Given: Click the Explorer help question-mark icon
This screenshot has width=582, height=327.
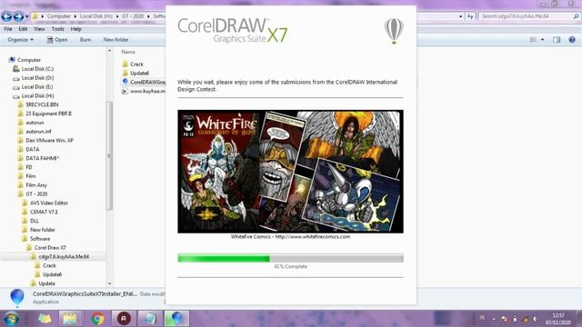Looking at the screenshot, I should (x=572, y=40).
